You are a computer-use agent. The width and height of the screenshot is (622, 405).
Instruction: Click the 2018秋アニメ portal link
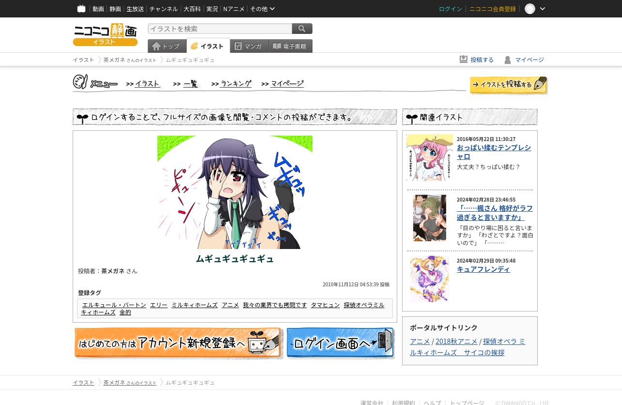(456, 342)
